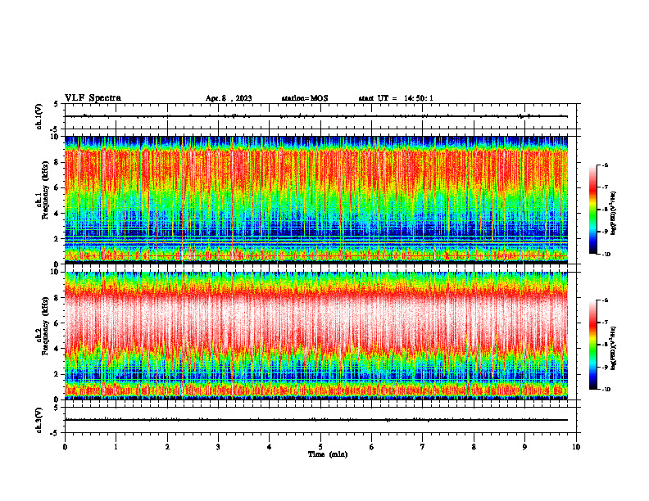Click the ch.1 color scale unit label

[614, 214]
